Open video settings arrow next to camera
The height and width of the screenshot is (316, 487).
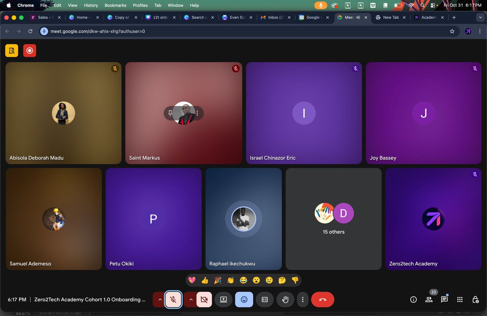tap(190, 299)
